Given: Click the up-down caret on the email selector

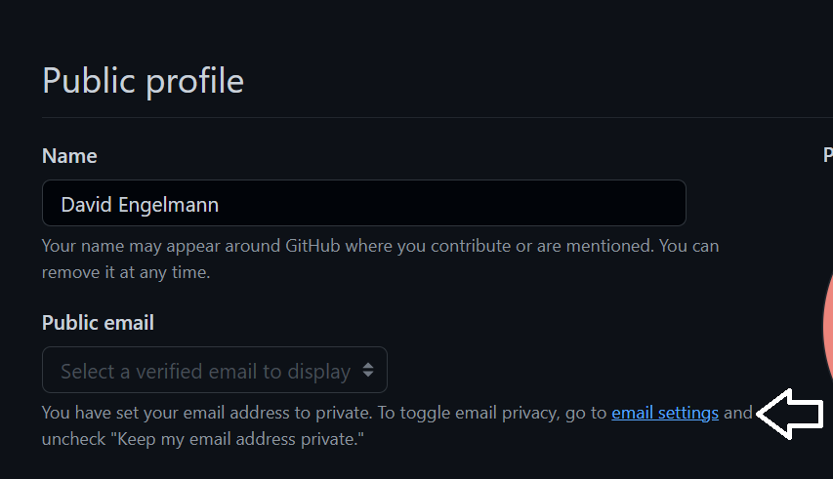Looking at the screenshot, I should tap(368, 370).
